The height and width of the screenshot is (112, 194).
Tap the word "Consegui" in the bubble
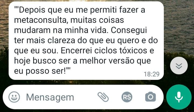tap(129, 31)
